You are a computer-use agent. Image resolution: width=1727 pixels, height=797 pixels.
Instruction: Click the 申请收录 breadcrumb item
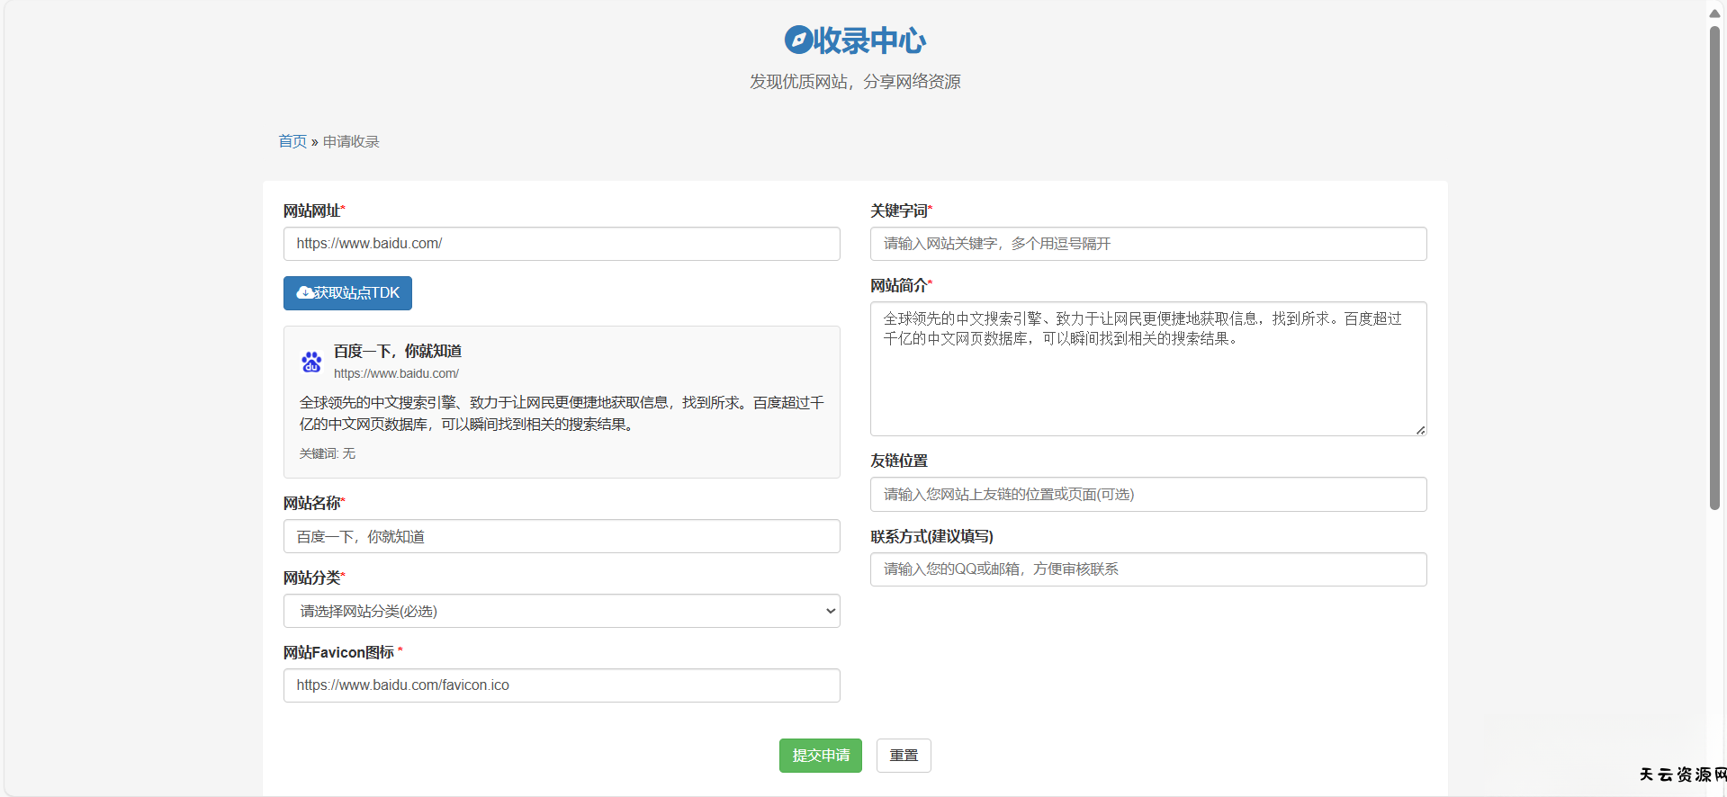pyautogui.click(x=351, y=141)
